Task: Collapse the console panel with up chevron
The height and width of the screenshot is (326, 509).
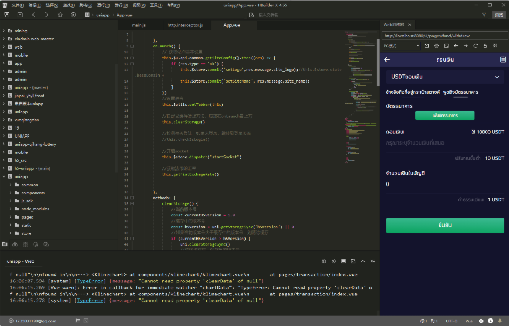Action: point(363,261)
